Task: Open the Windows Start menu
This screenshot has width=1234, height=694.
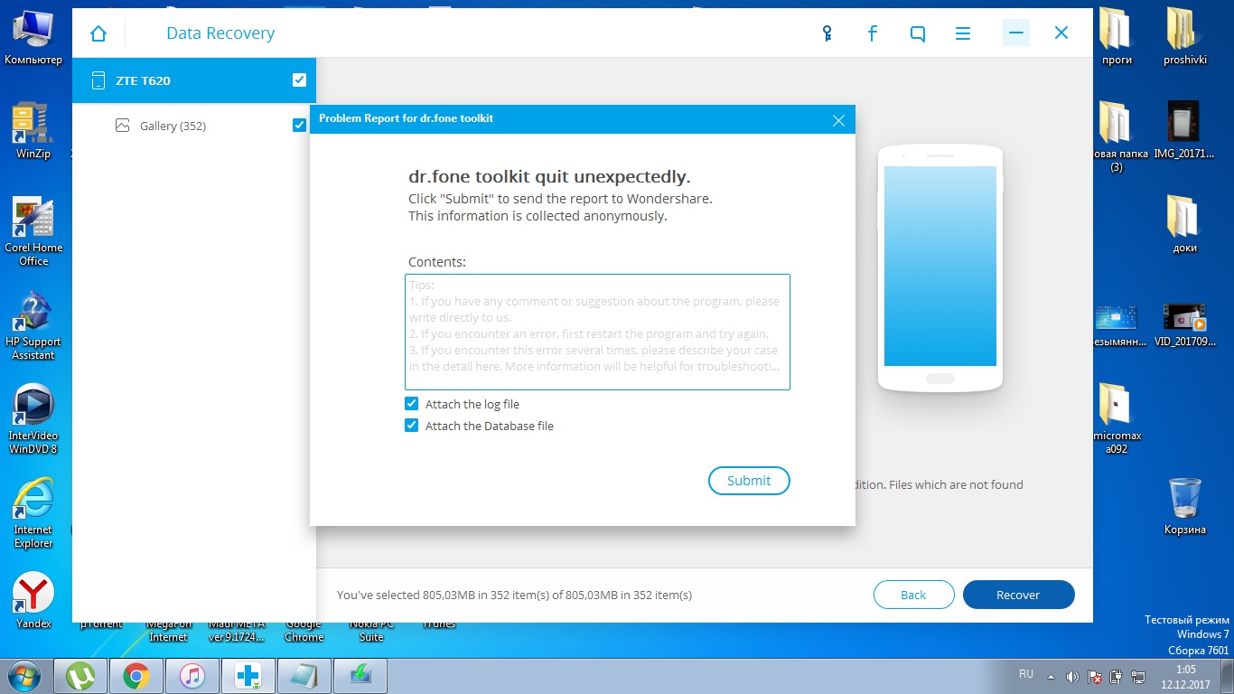Action: click(x=24, y=675)
